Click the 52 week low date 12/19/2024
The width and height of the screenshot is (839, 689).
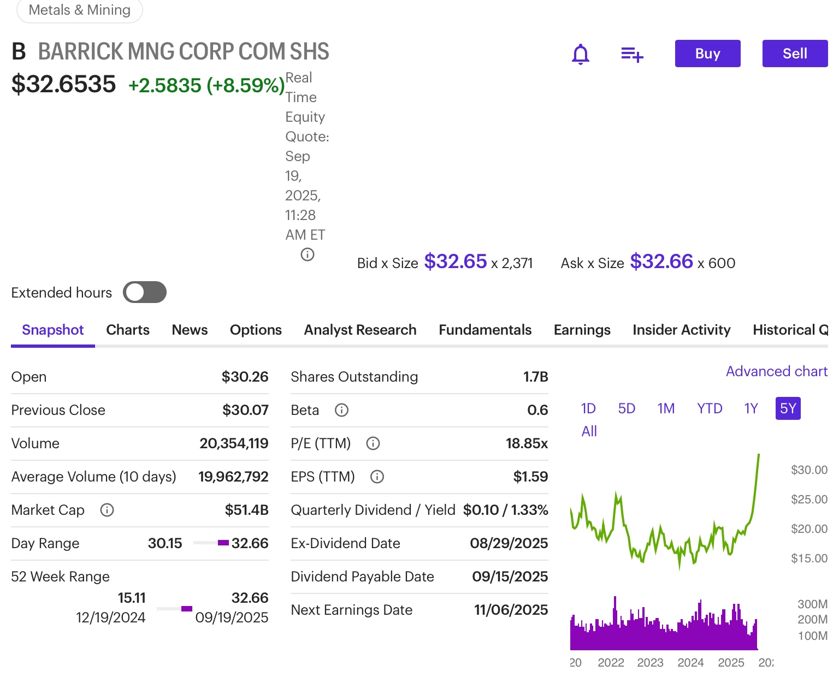click(110, 617)
